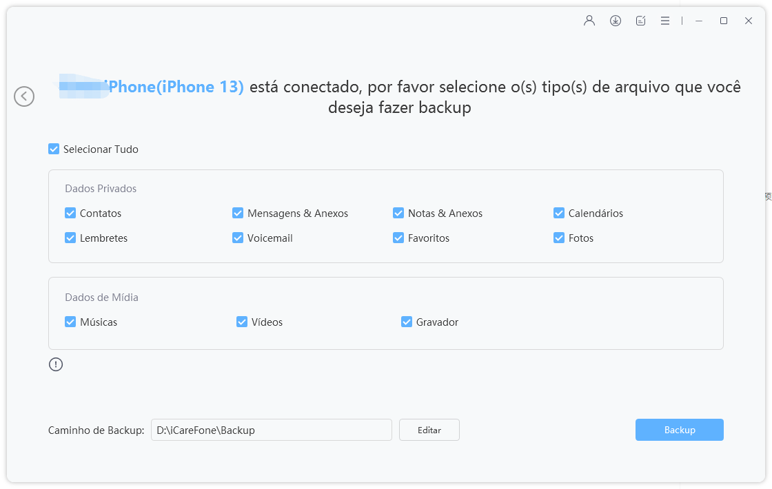The width and height of the screenshot is (772, 489).
Task: Click the Caminho de Backup path field
Action: [272, 430]
